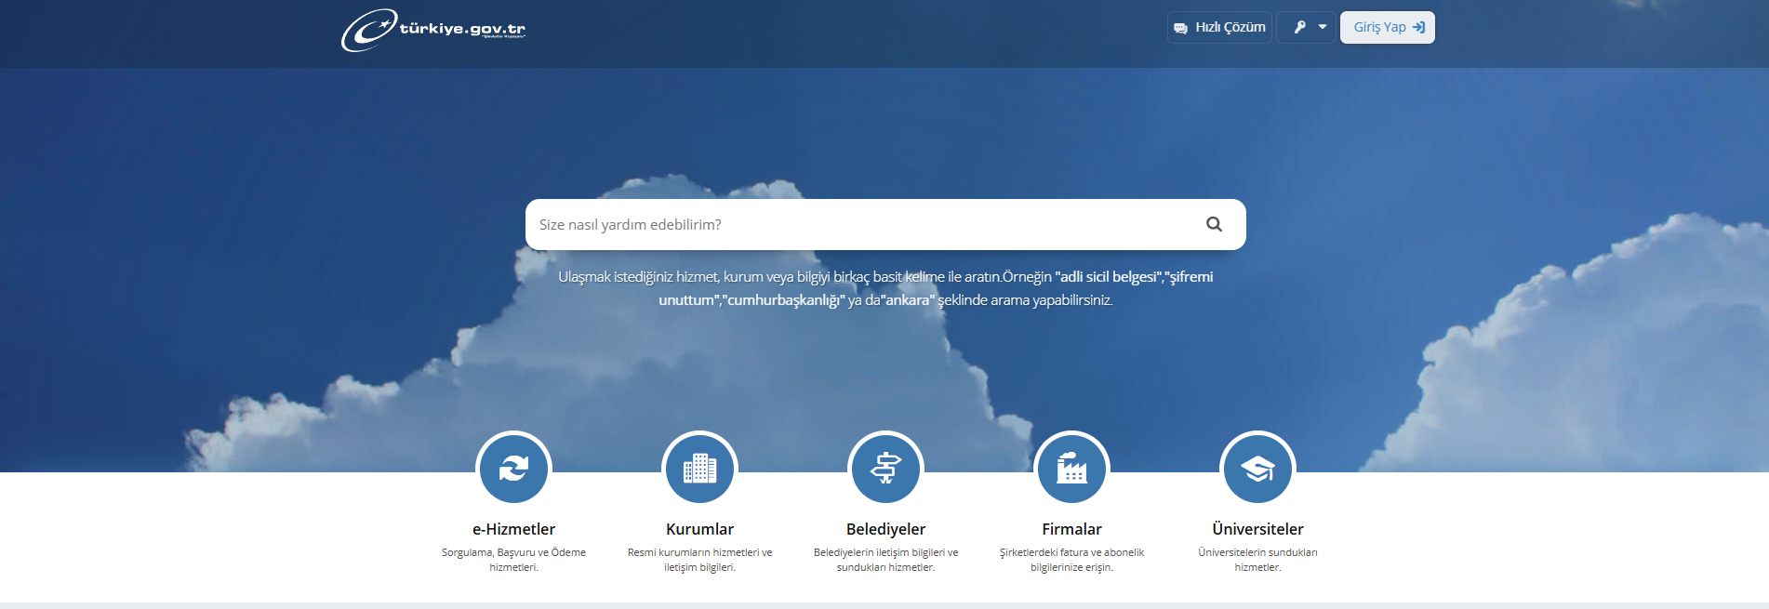Click 'Şirketlerdeki fatura ve abonelik' description

1071,560
